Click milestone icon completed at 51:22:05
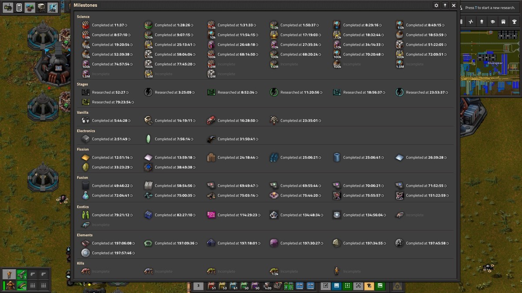522x293 pixels. [x=400, y=45]
